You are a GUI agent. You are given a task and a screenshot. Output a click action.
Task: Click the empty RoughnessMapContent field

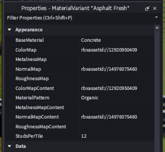(117, 127)
